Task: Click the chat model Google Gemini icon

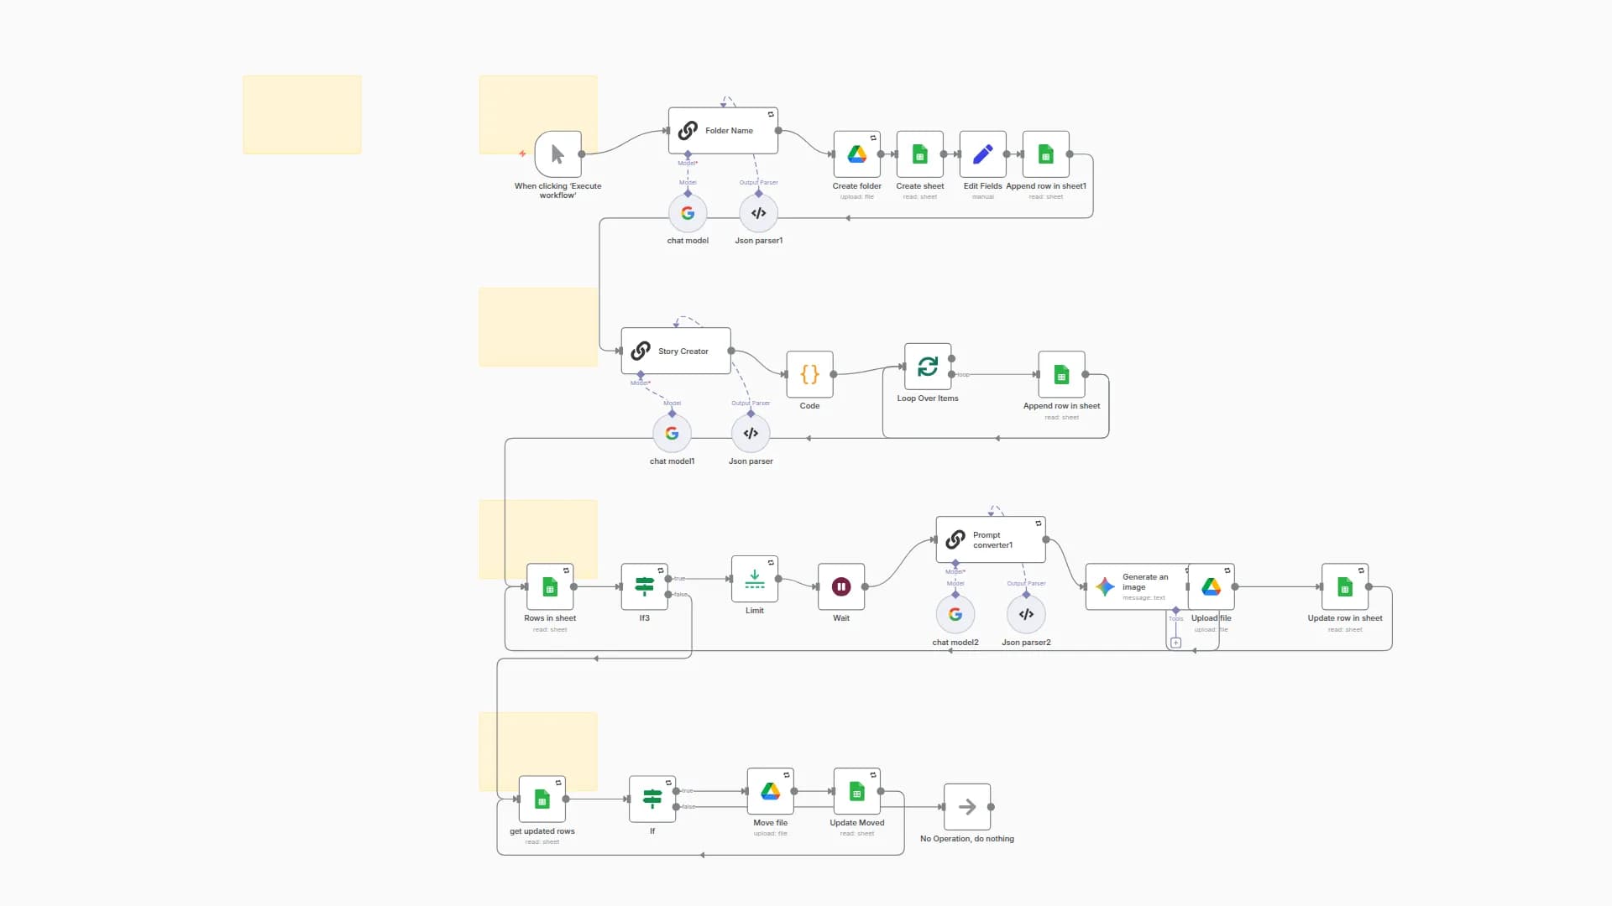Action: (x=688, y=212)
